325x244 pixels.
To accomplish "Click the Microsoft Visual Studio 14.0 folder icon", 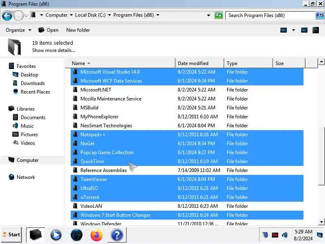I will 75,72.
